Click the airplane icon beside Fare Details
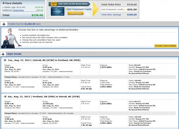Image resolution: width=179 pixels, height=129 pixels. tap(4, 3)
